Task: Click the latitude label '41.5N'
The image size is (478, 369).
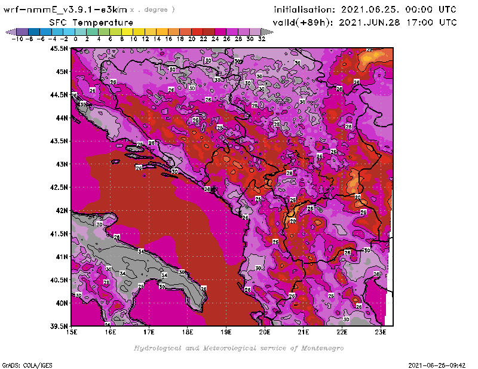Action: click(x=59, y=233)
